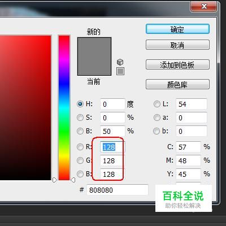
Task: Click the brightness field showing 50
Action: click(112, 131)
